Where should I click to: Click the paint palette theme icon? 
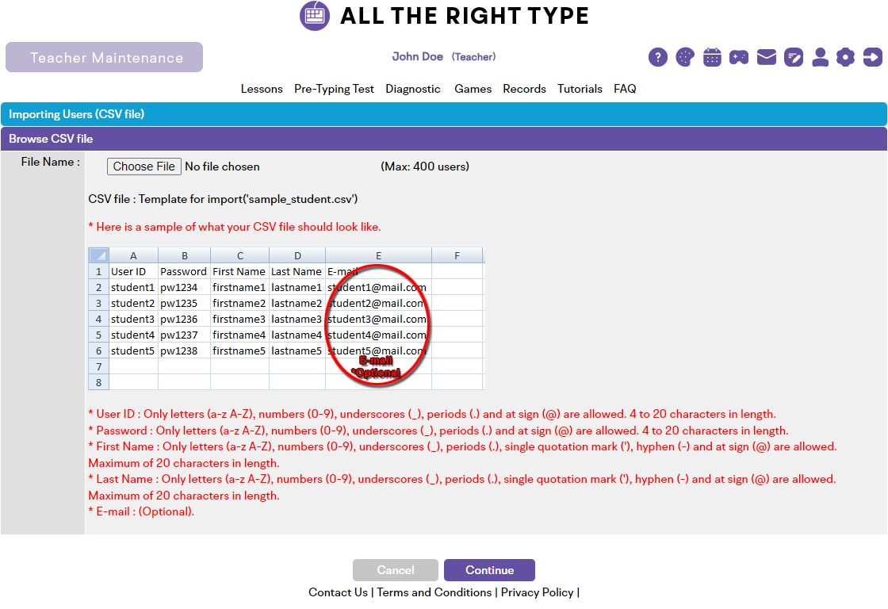(x=685, y=57)
